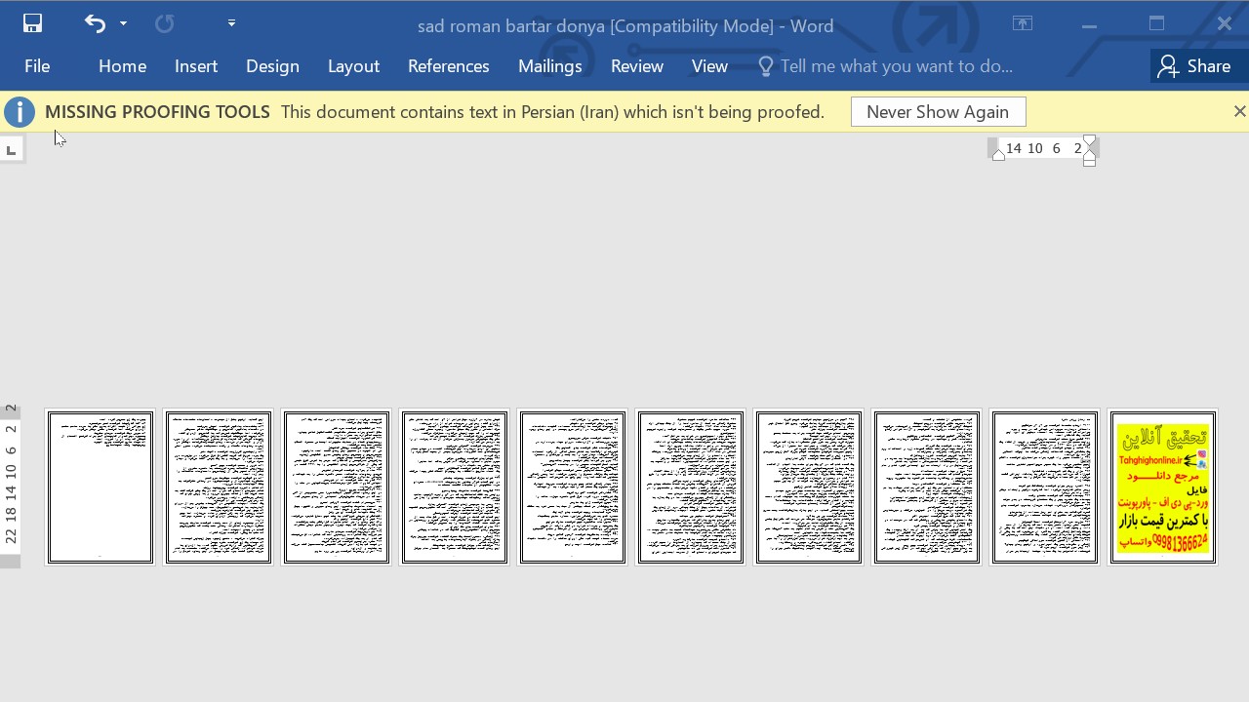Open the View ribbon tab
Viewport: 1249px width, 702px height.
click(709, 66)
